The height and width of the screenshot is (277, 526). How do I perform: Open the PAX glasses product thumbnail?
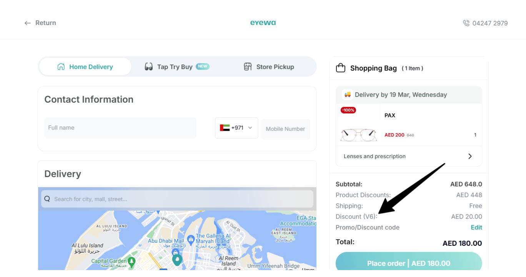click(358, 135)
